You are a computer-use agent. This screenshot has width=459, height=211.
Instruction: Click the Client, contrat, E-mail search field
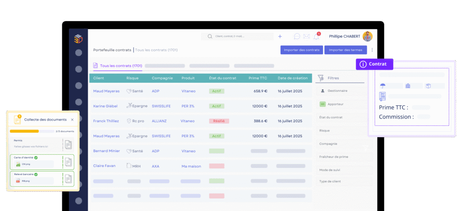237,37
